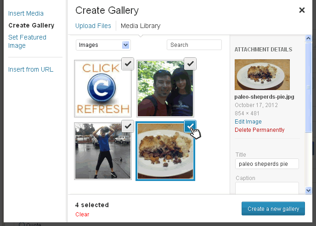This screenshot has height=226, width=316.
Task: Uncheck the workout photo checkmark
Action: pyautogui.click(x=128, y=126)
